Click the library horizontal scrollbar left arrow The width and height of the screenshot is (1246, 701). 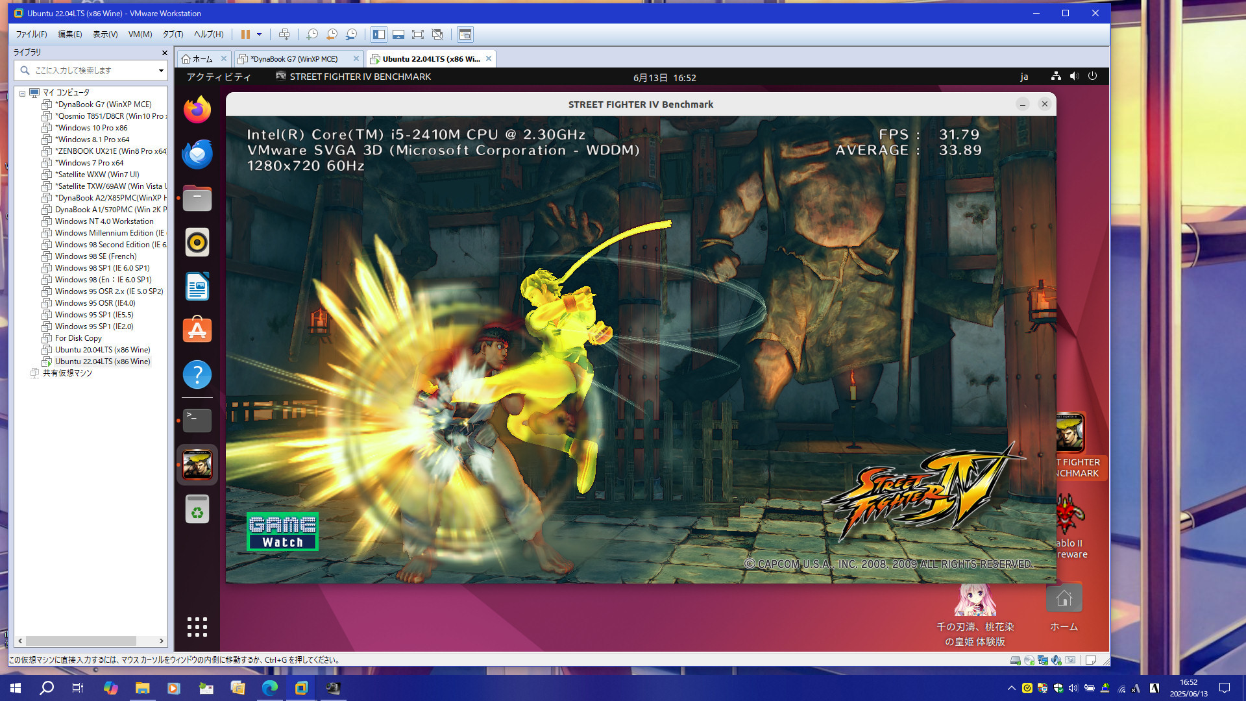(20, 641)
